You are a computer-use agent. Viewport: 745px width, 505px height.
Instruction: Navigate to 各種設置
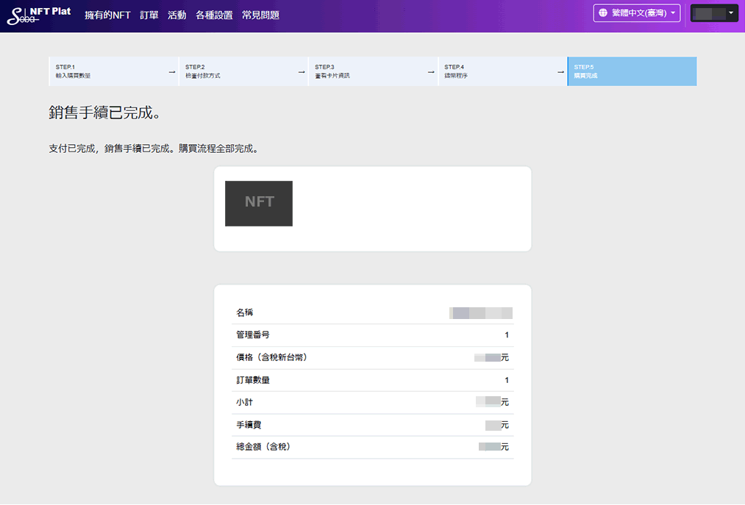(x=214, y=15)
